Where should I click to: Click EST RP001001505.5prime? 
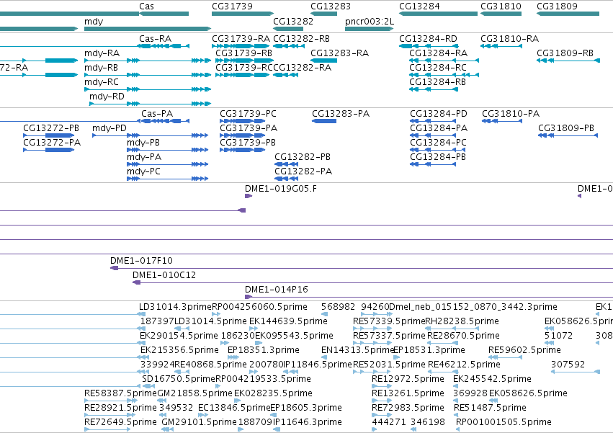504,422
